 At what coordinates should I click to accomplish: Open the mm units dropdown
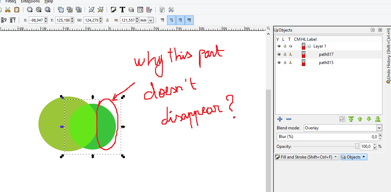(151, 20)
